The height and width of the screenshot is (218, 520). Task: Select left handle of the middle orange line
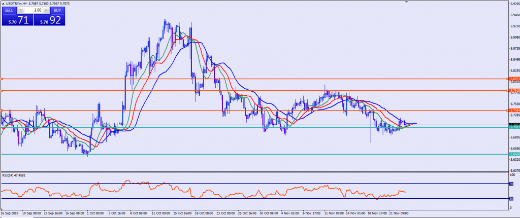[x=2, y=91]
